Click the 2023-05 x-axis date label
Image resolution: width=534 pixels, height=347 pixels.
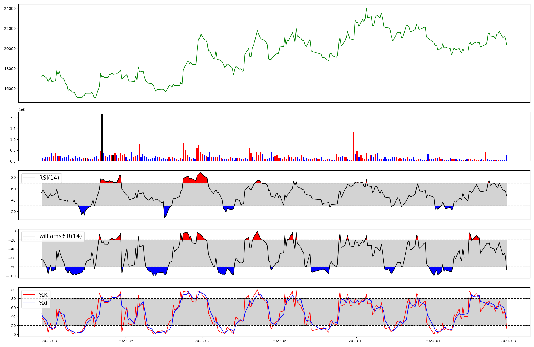pyautogui.click(x=125, y=341)
